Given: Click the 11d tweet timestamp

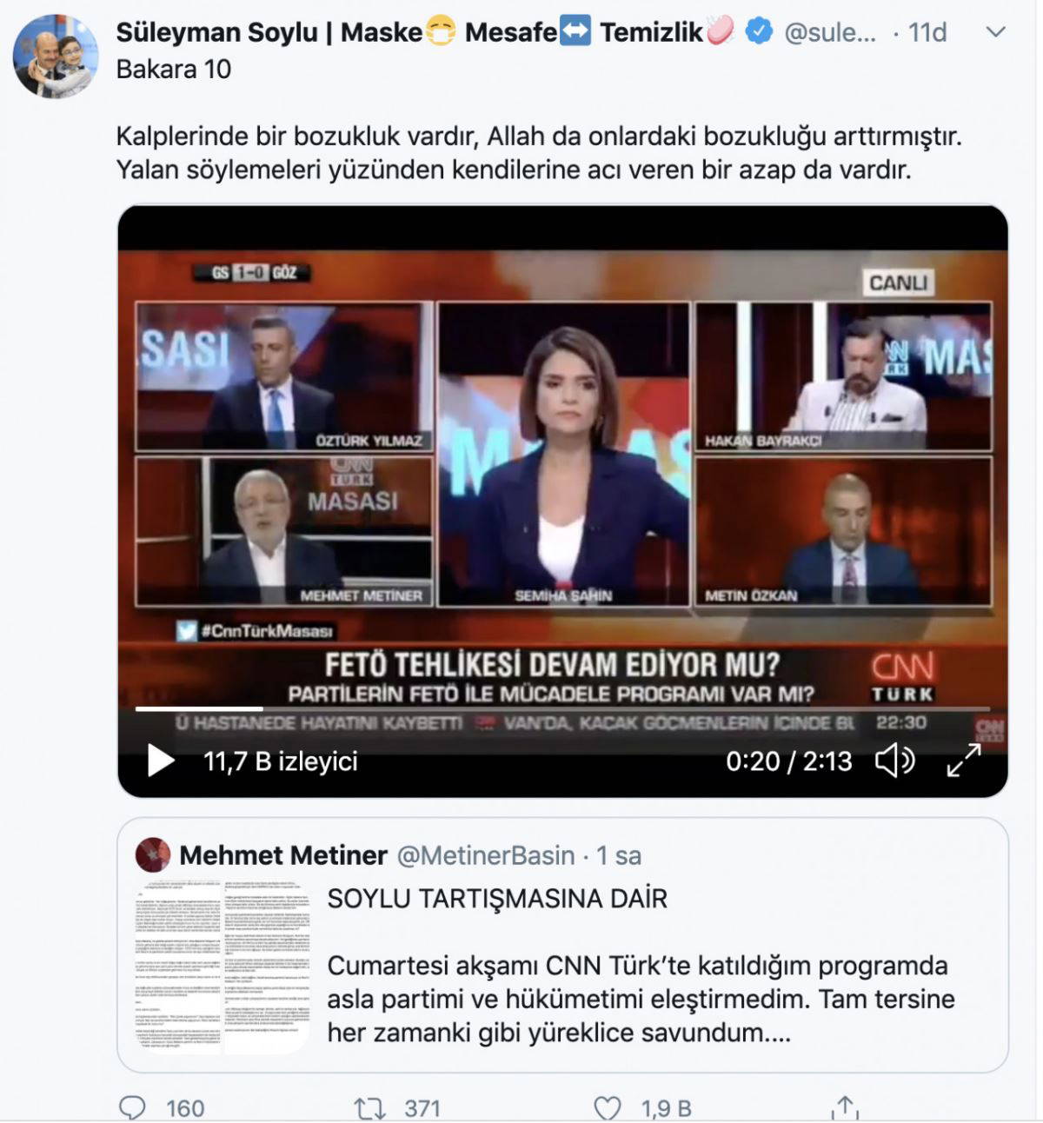Looking at the screenshot, I should point(927,33).
